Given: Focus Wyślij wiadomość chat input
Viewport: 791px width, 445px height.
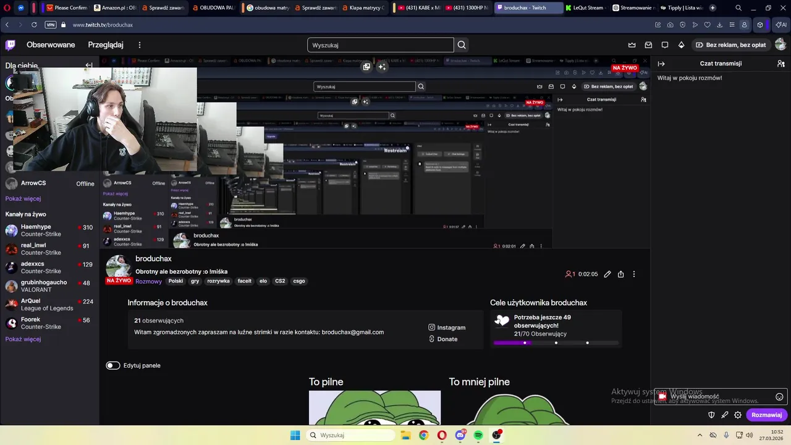Looking at the screenshot, I should click(721, 397).
